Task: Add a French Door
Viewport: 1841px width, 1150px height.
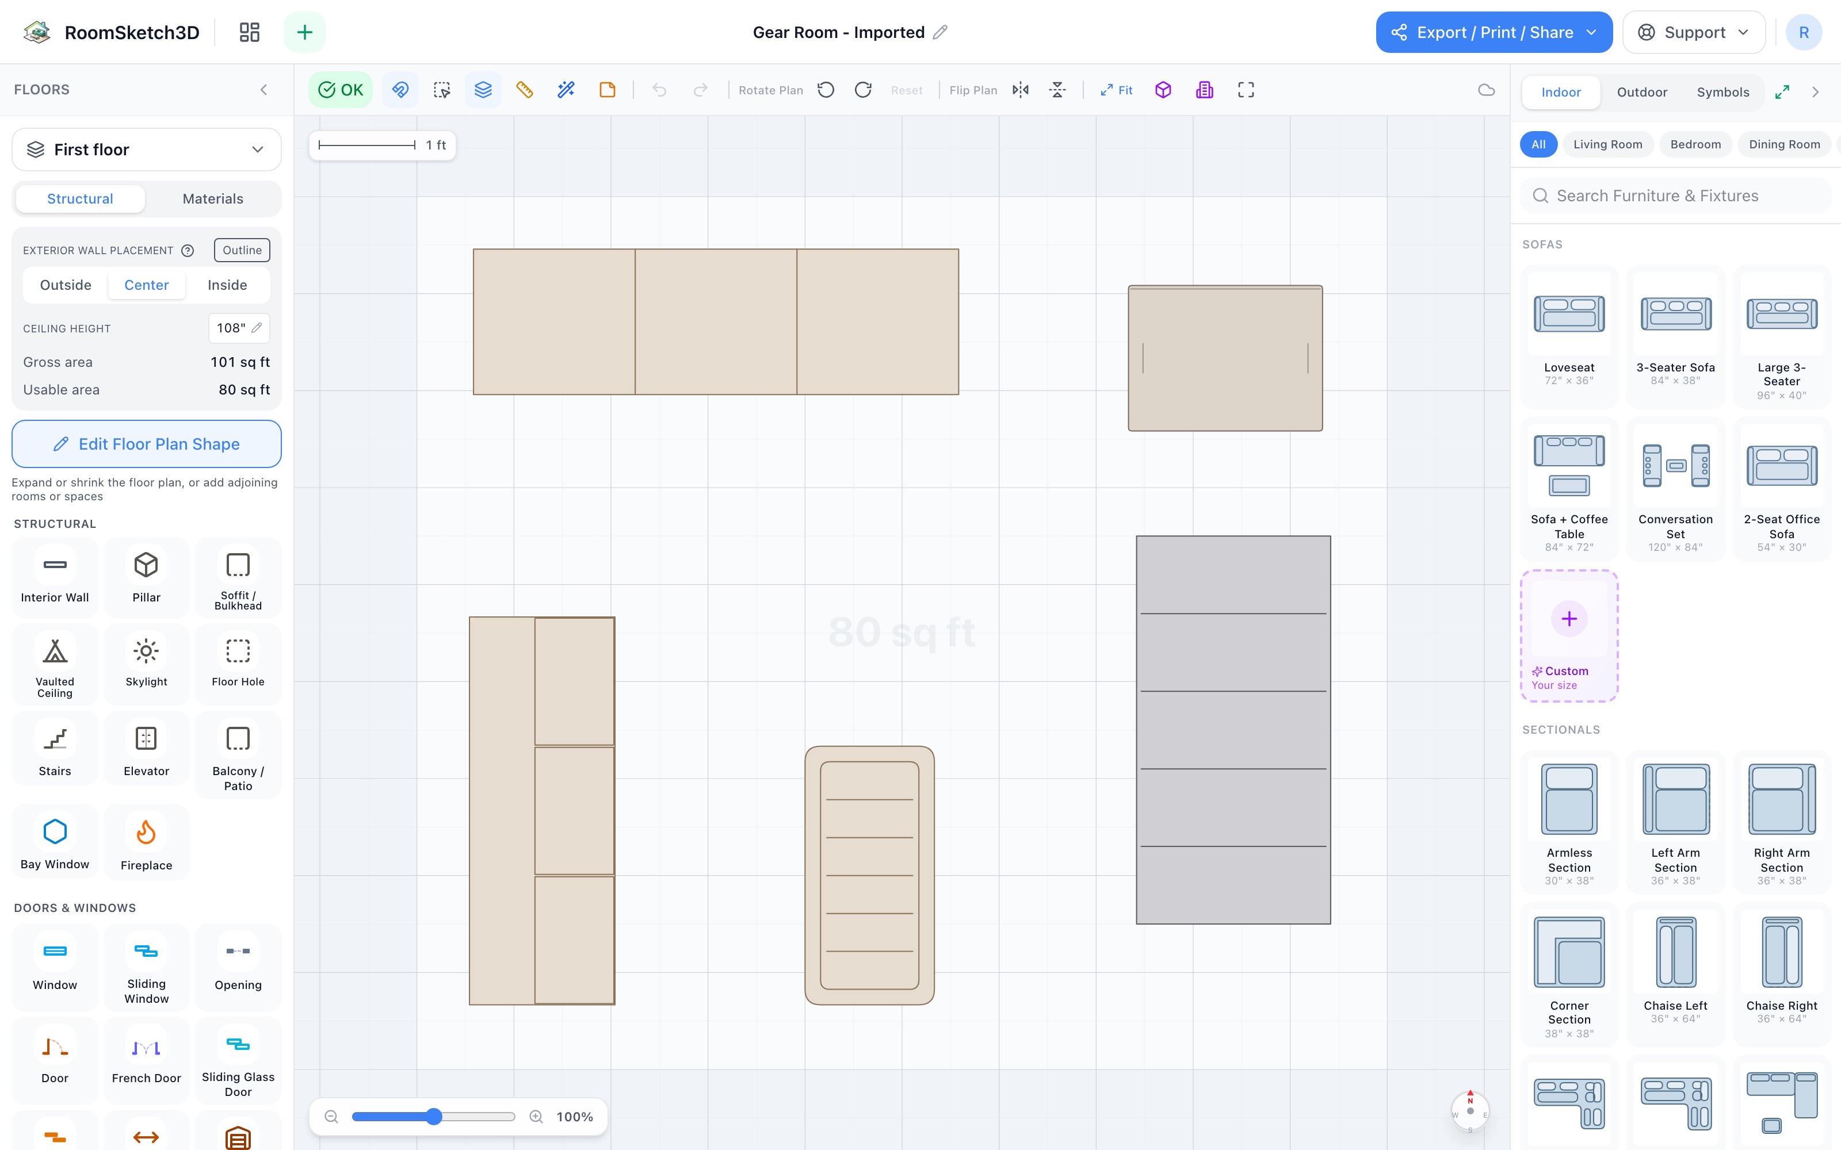Action: pos(146,1060)
